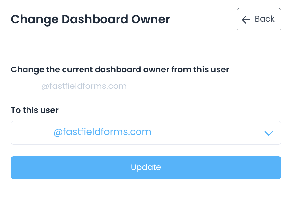Click the Back button

pos(259,19)
